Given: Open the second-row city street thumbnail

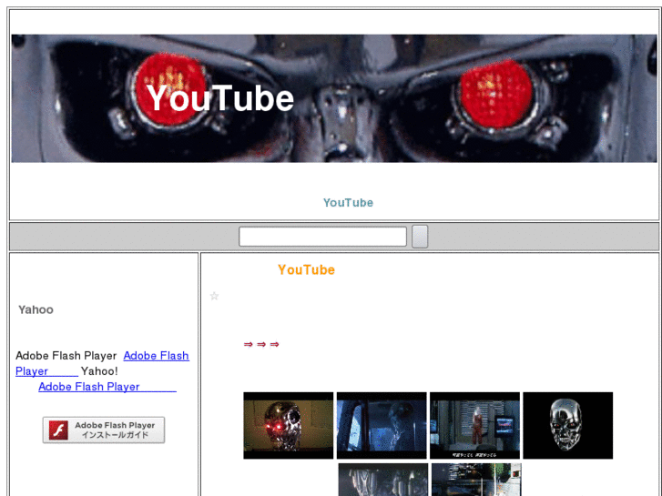Looking at the screenshot, I should (476, 480).
